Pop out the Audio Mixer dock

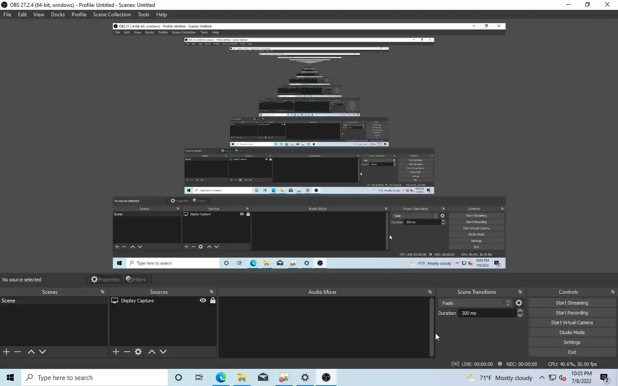click(430, 292)
